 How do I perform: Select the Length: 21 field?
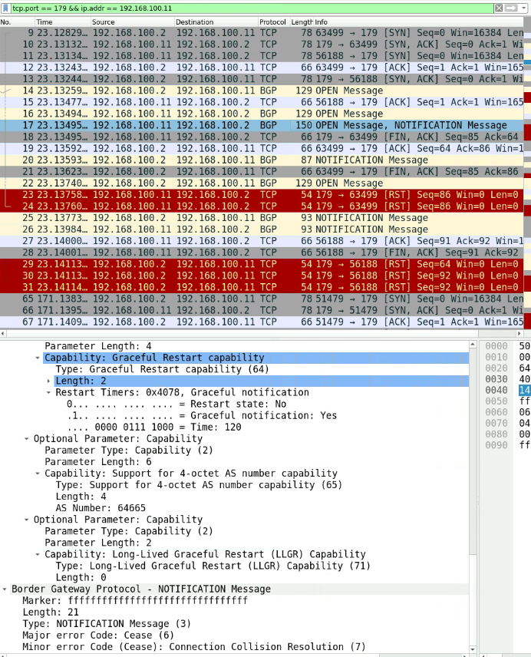click(50, 612)
